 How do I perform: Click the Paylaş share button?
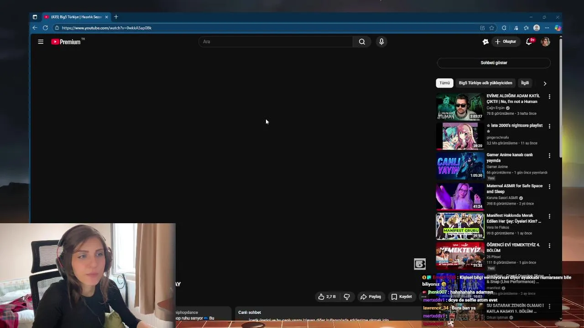pos(370,297)
